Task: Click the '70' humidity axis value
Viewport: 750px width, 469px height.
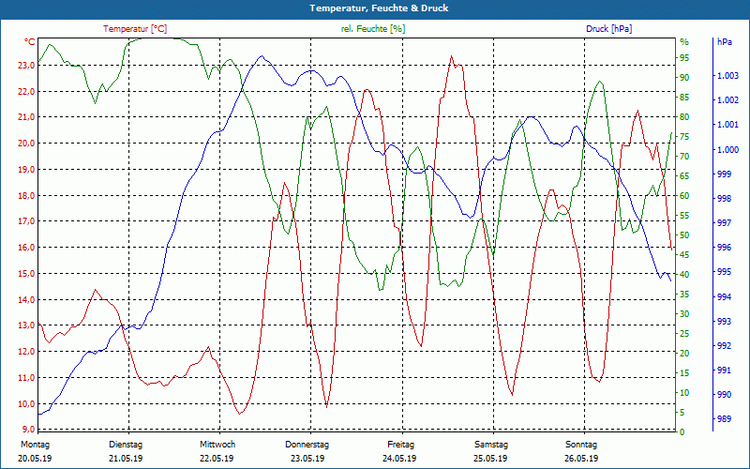Action: (x=684, y=156)
